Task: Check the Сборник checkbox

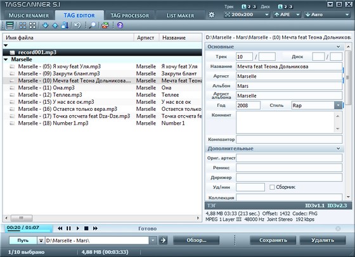Action: pos(272,187)
